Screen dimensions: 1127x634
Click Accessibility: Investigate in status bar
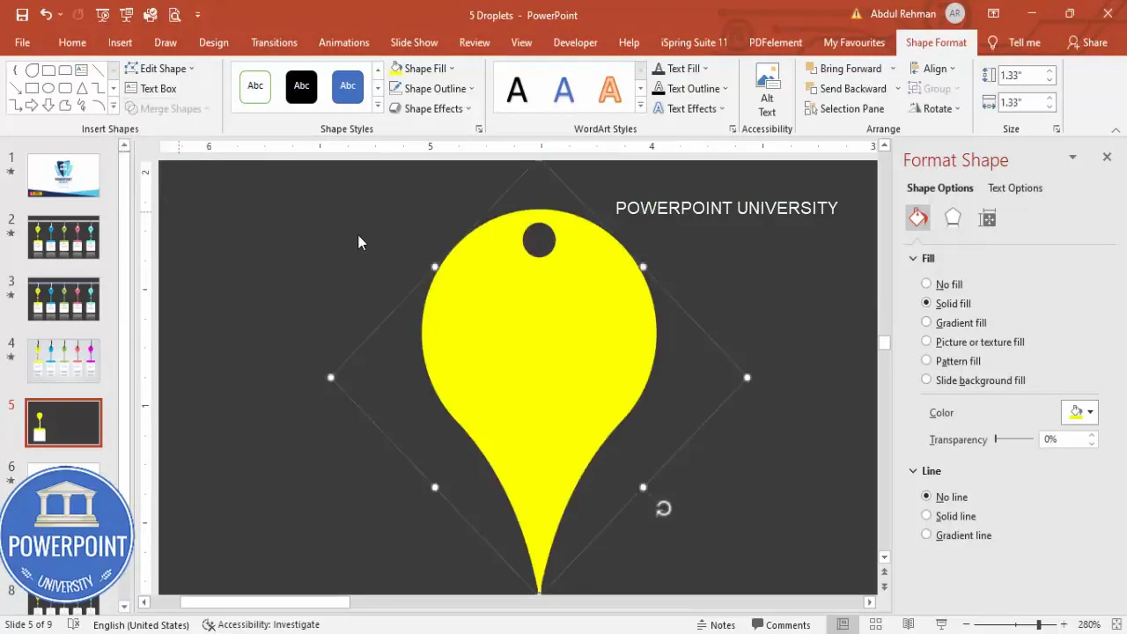[261, 624]
